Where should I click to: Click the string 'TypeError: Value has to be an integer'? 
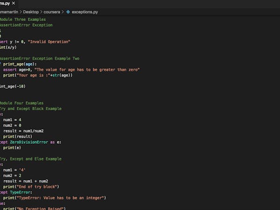(60, 198)
